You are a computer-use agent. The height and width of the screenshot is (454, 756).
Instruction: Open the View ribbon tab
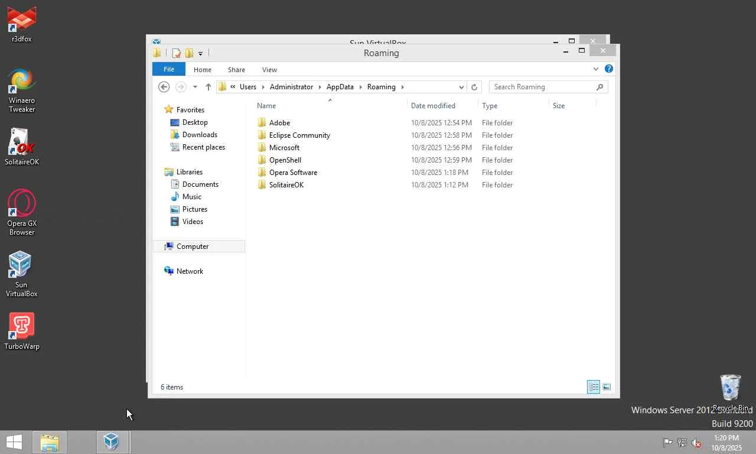[x=269, y=70]
